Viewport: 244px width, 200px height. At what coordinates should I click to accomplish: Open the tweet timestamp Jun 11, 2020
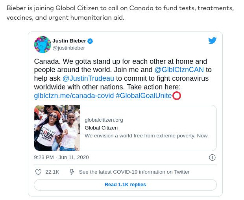(61, 157)
